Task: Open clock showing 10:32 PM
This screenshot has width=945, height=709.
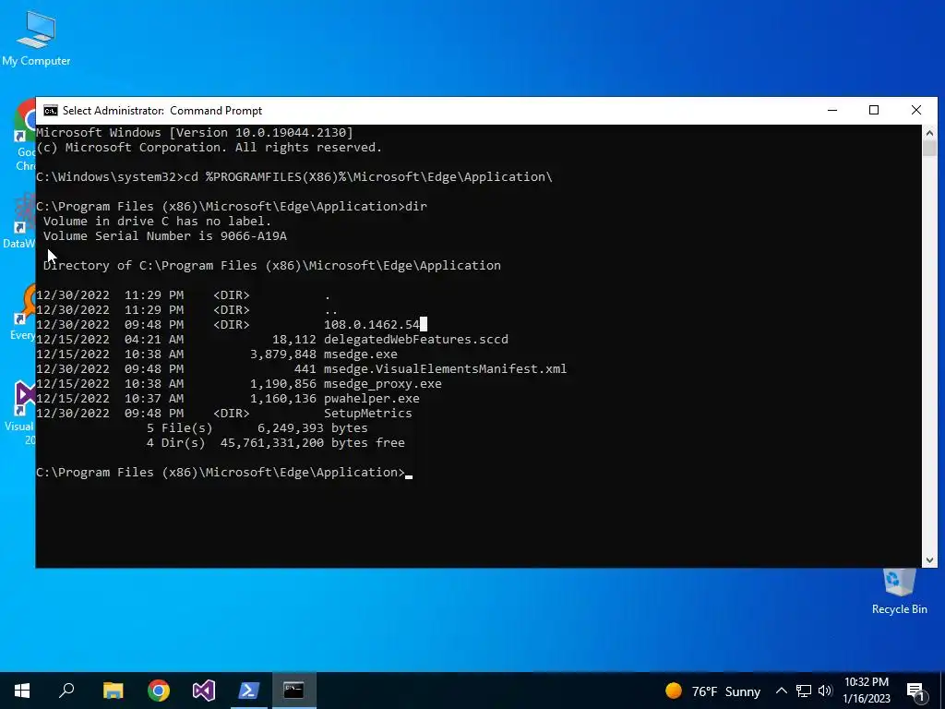Action: point(867,691)
